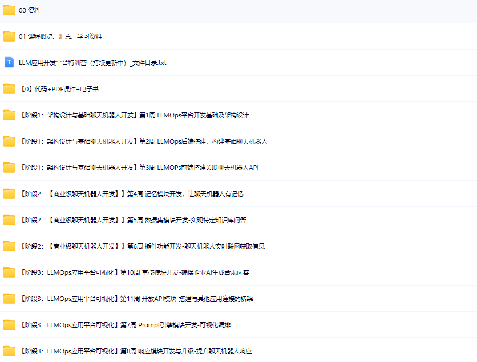Click folder icon for 第1周 LLMOps平台开发基础
The width and height of the screenshot is (477, 362).
9,115
